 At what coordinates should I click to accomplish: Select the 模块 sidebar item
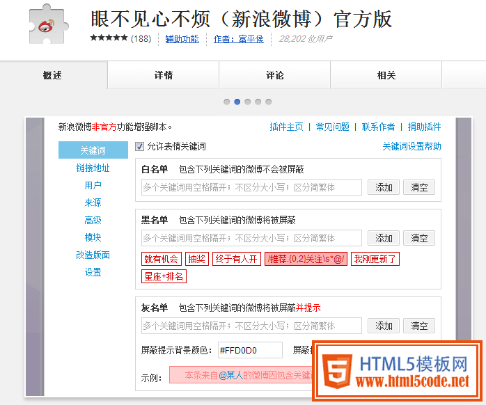tap(93, 238)
